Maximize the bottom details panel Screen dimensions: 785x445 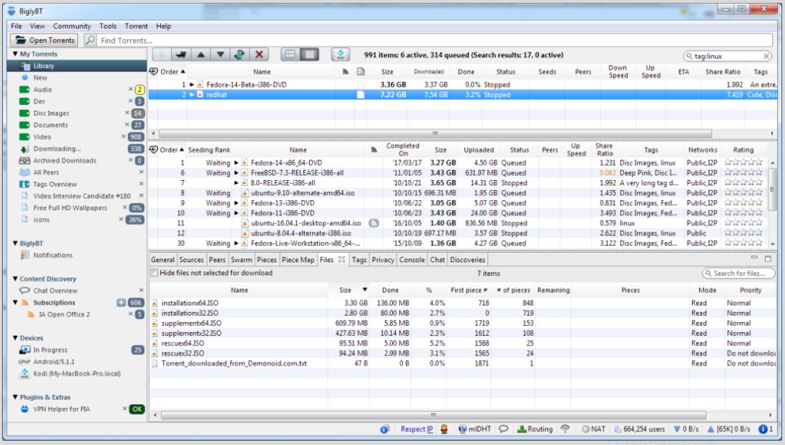pyautogui.click(x=768, y=259)
